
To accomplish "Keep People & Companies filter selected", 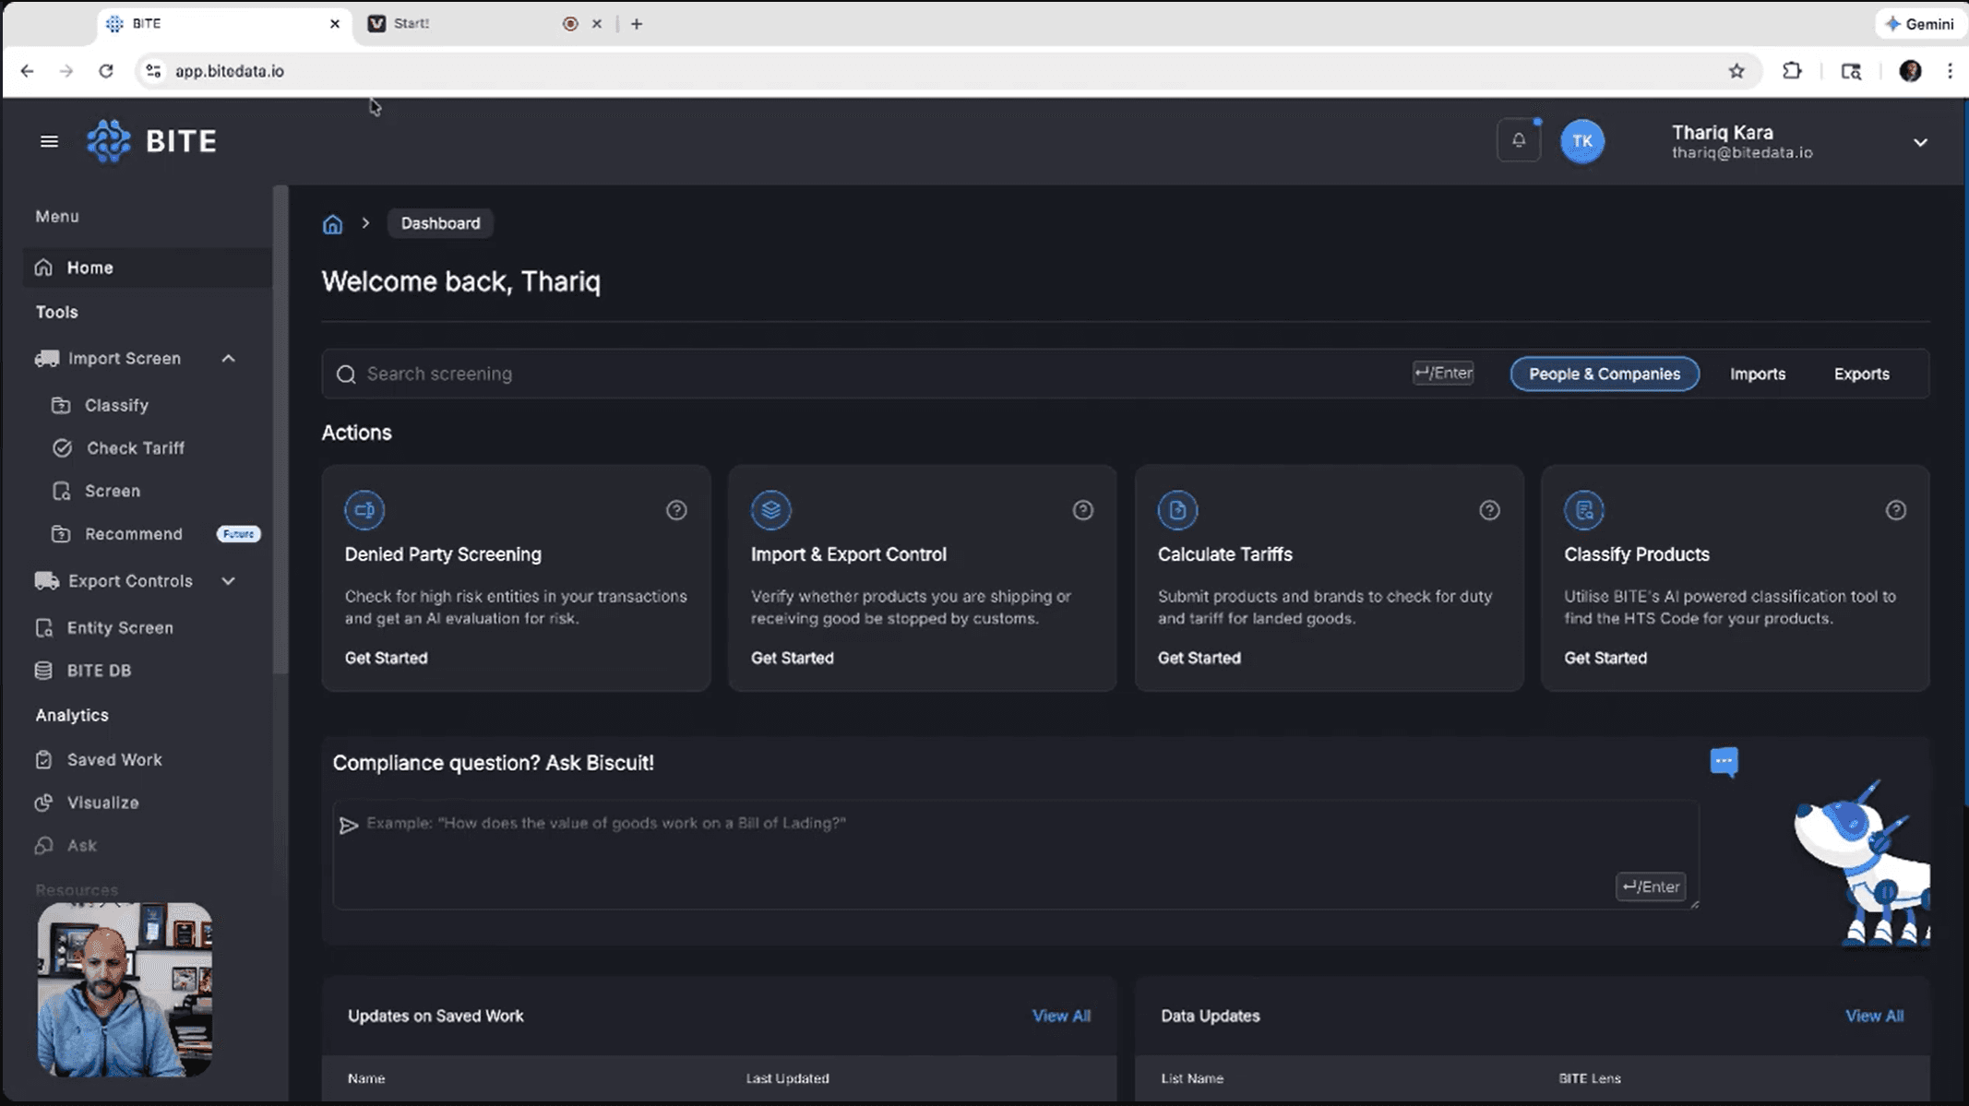I will 1604,374.
